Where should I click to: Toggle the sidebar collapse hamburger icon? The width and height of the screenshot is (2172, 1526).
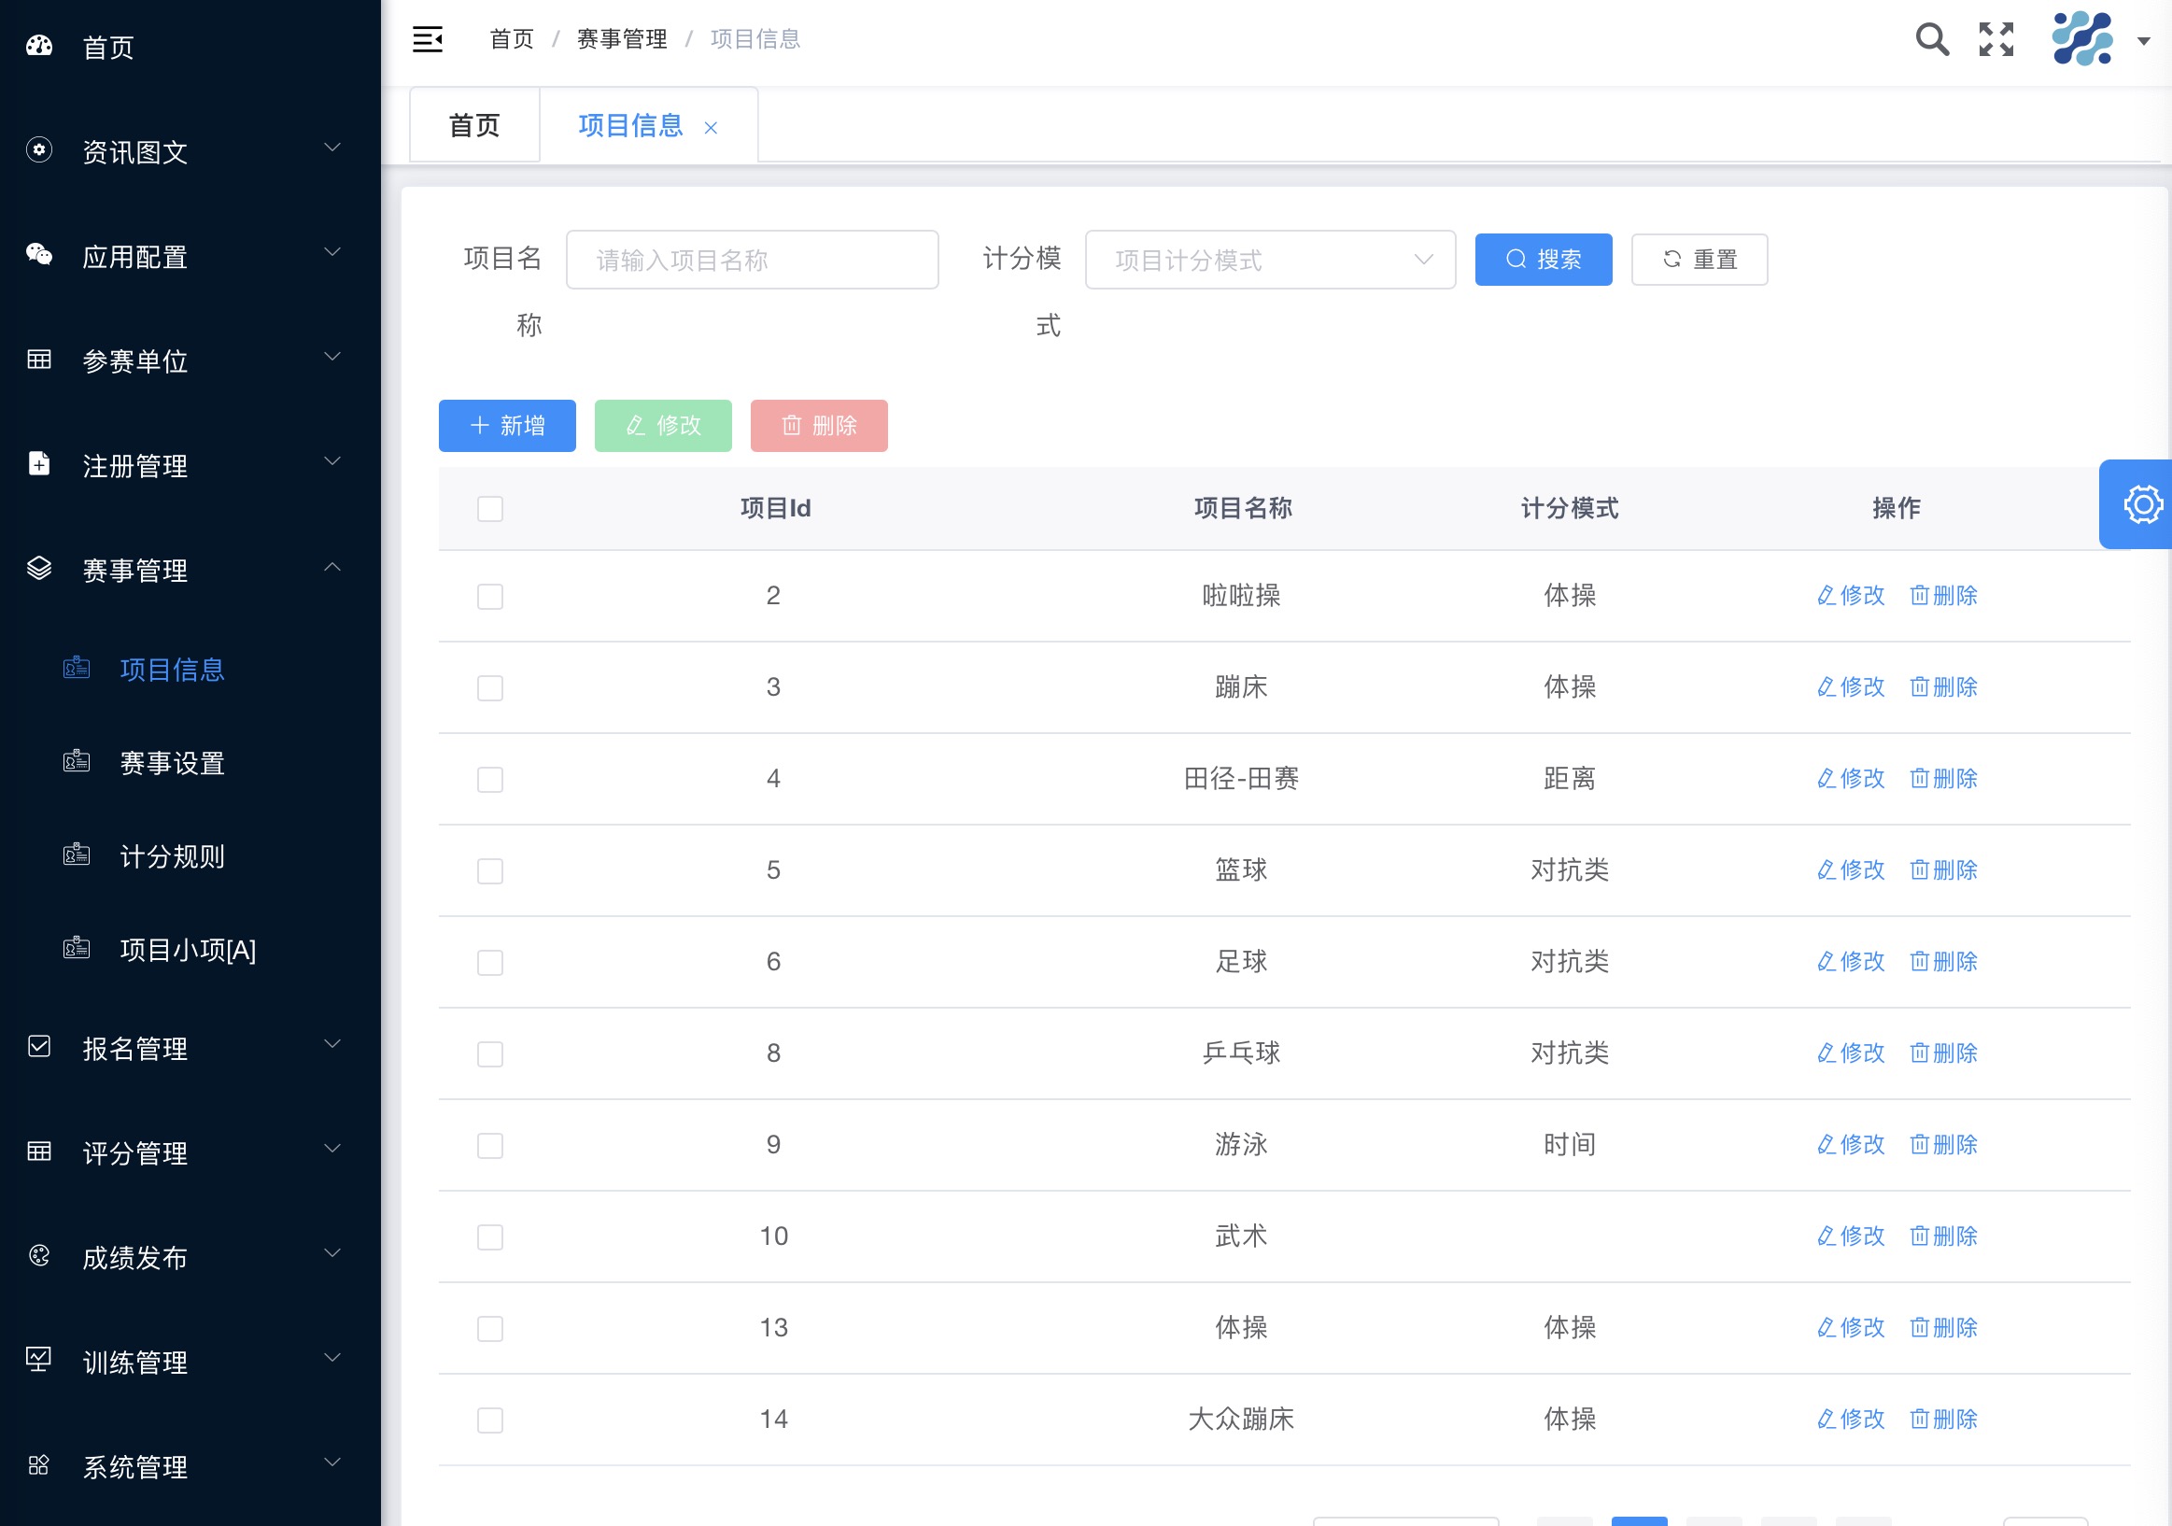tap(428, 39)
